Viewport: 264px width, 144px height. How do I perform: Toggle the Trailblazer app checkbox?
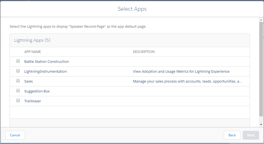(x=18, y=101)
